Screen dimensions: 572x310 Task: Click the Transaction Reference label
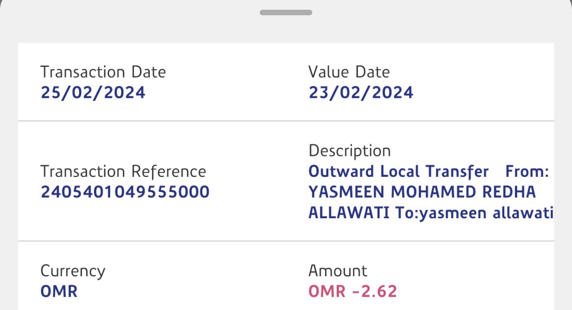(x=123, y=171)
